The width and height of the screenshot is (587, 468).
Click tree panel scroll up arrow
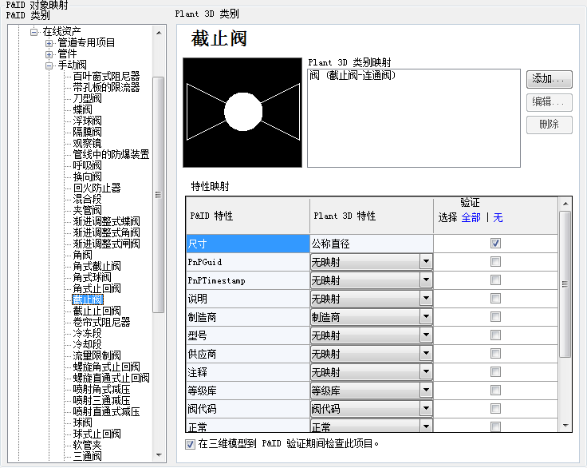[159, 33]
